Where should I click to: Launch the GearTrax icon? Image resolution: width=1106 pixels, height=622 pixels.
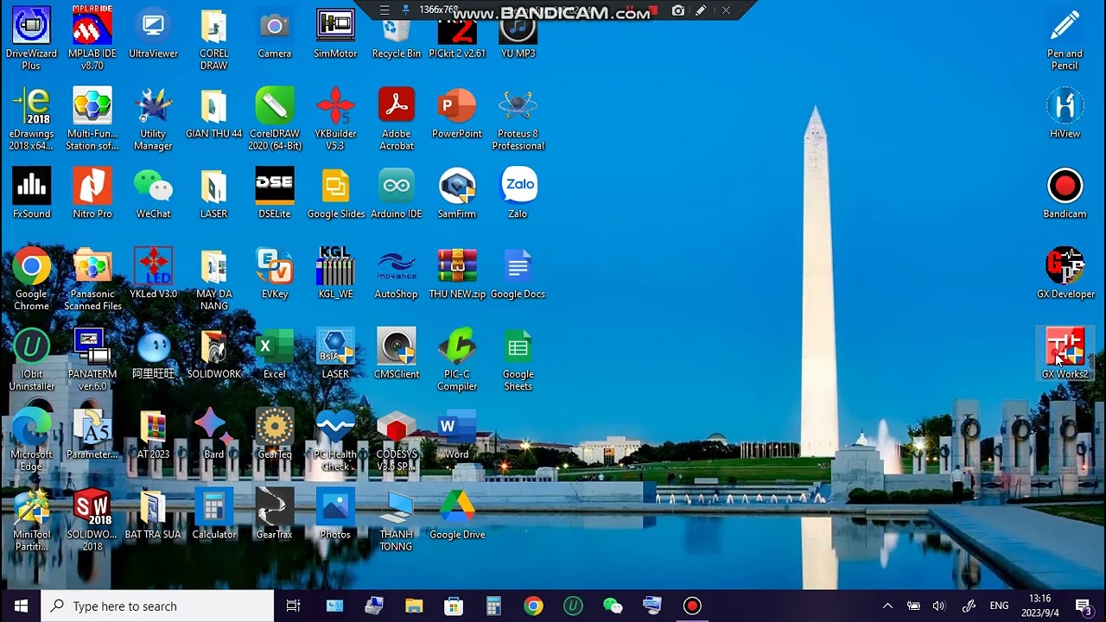click(x=275, y=514)
